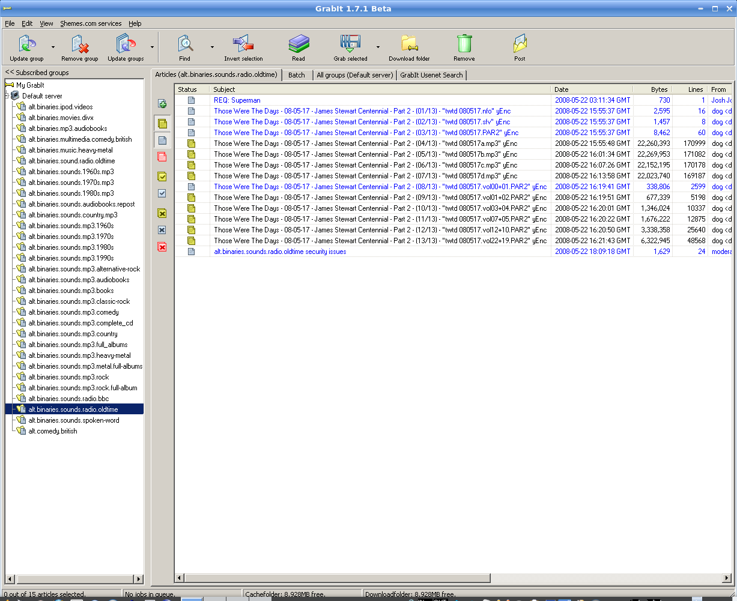Click the Post envelope icon
The image size is (737, 601).
point(520,44)
